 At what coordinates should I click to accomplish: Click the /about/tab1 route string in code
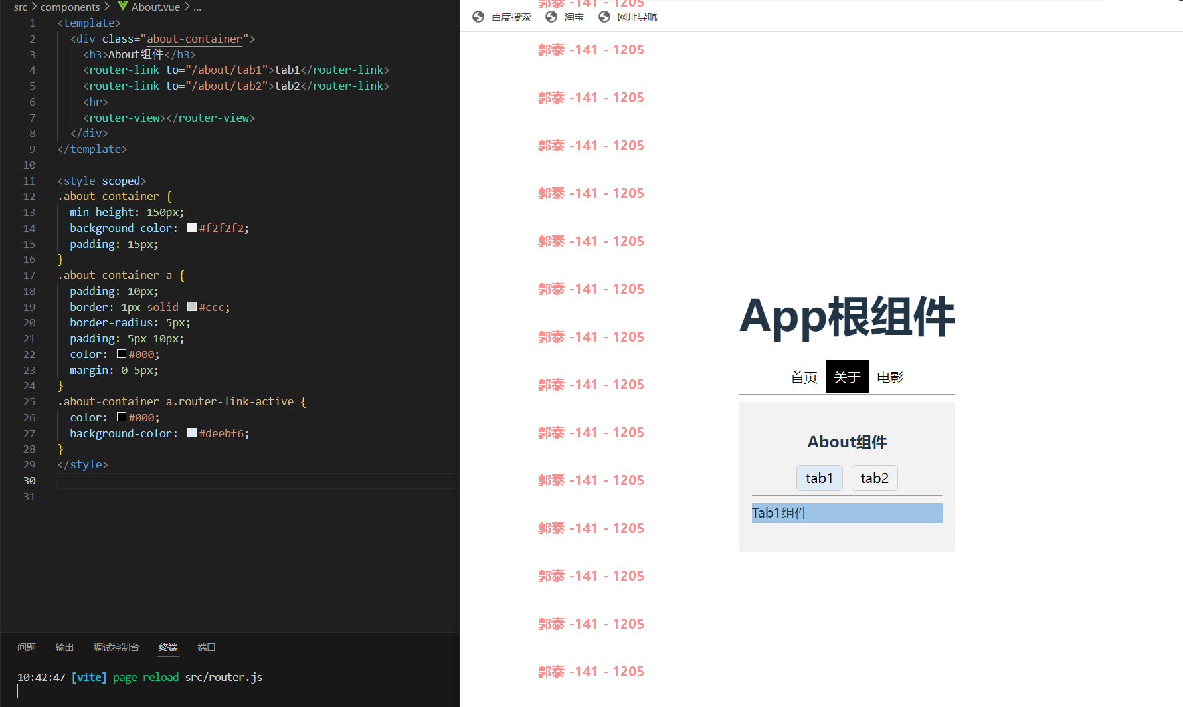pyautogui.click(x=227, y=70)
